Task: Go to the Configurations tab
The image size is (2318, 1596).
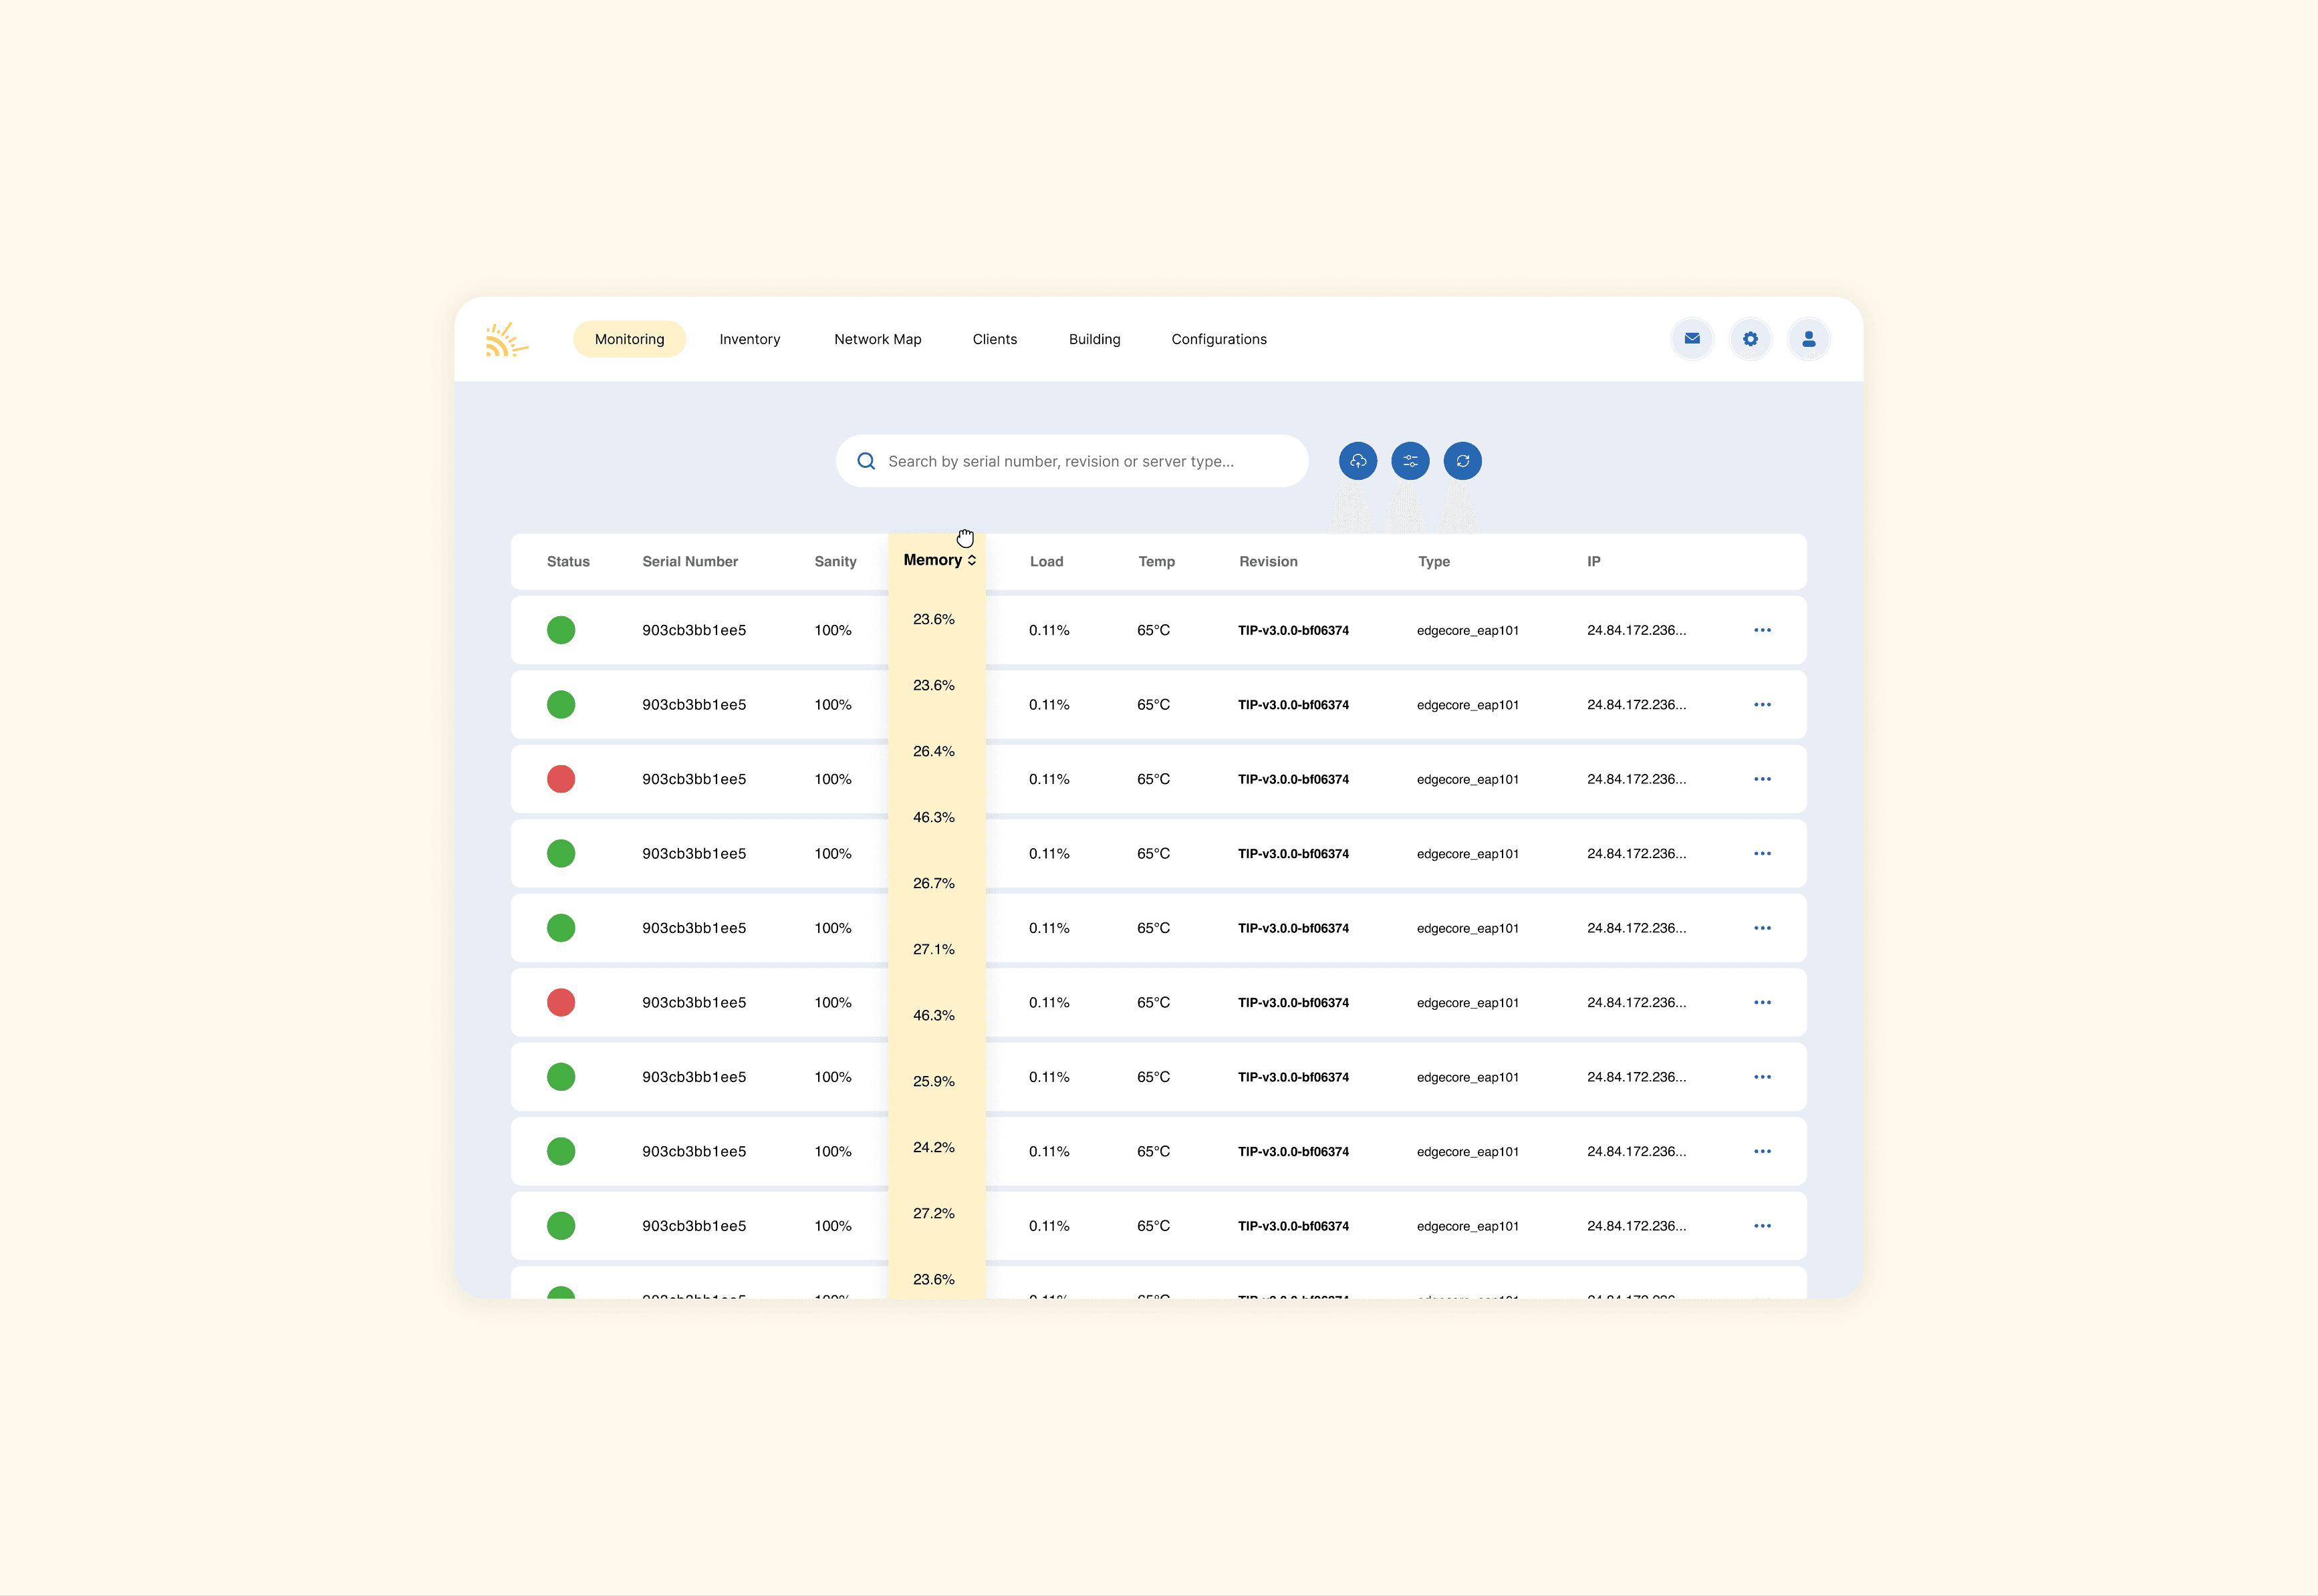Action: [x=1218, y=339]
